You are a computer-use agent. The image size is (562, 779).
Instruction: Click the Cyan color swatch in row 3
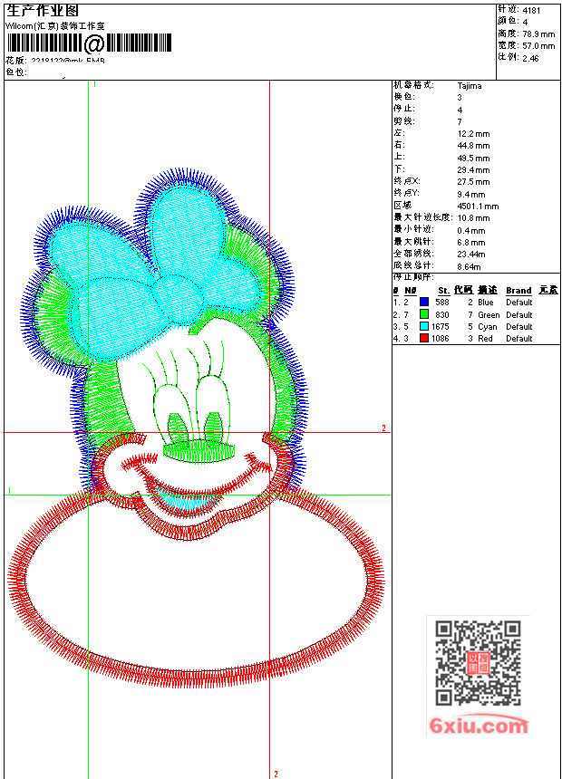423,326
